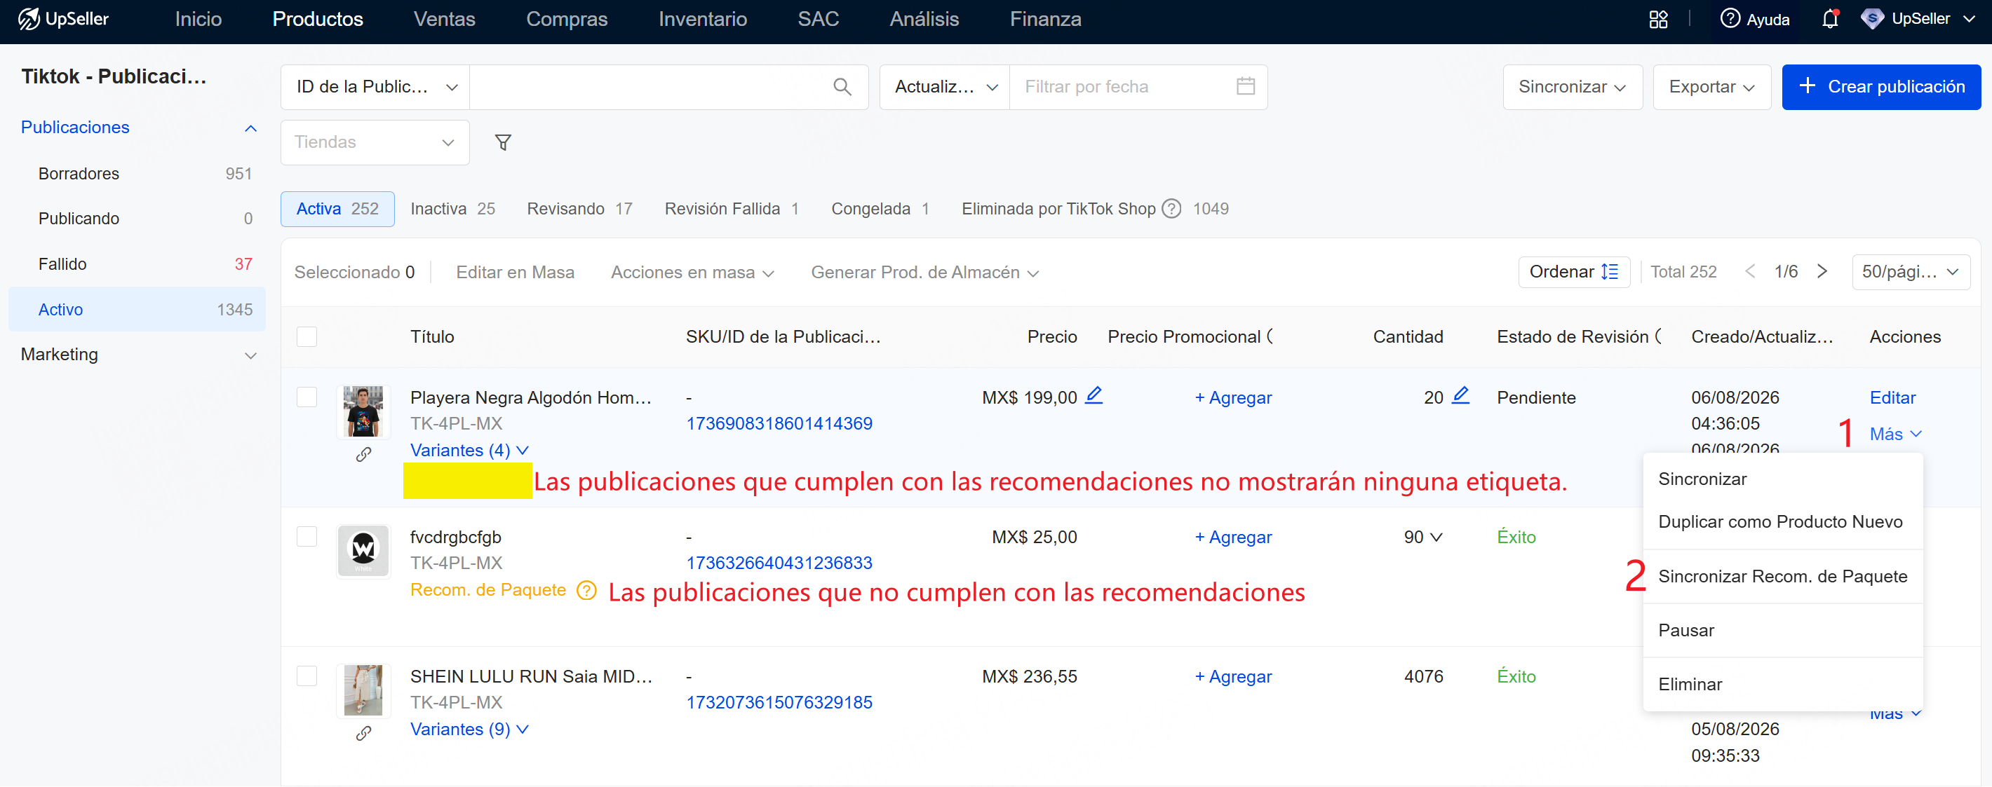
Task: Click the Crear publicación button
Action: 1880,86
